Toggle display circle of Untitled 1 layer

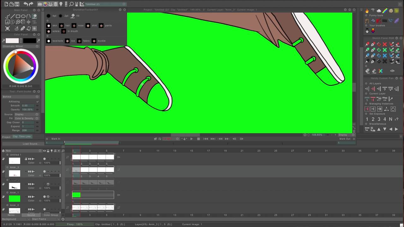pyautogui.click(x=44, y=159)
